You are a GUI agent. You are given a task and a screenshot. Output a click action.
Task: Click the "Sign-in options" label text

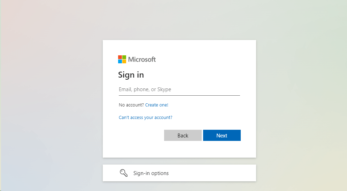(x=151, y=173)
